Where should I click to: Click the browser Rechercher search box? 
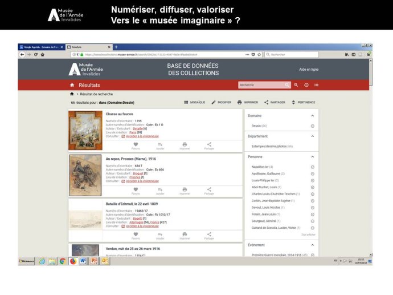point(292,54)
